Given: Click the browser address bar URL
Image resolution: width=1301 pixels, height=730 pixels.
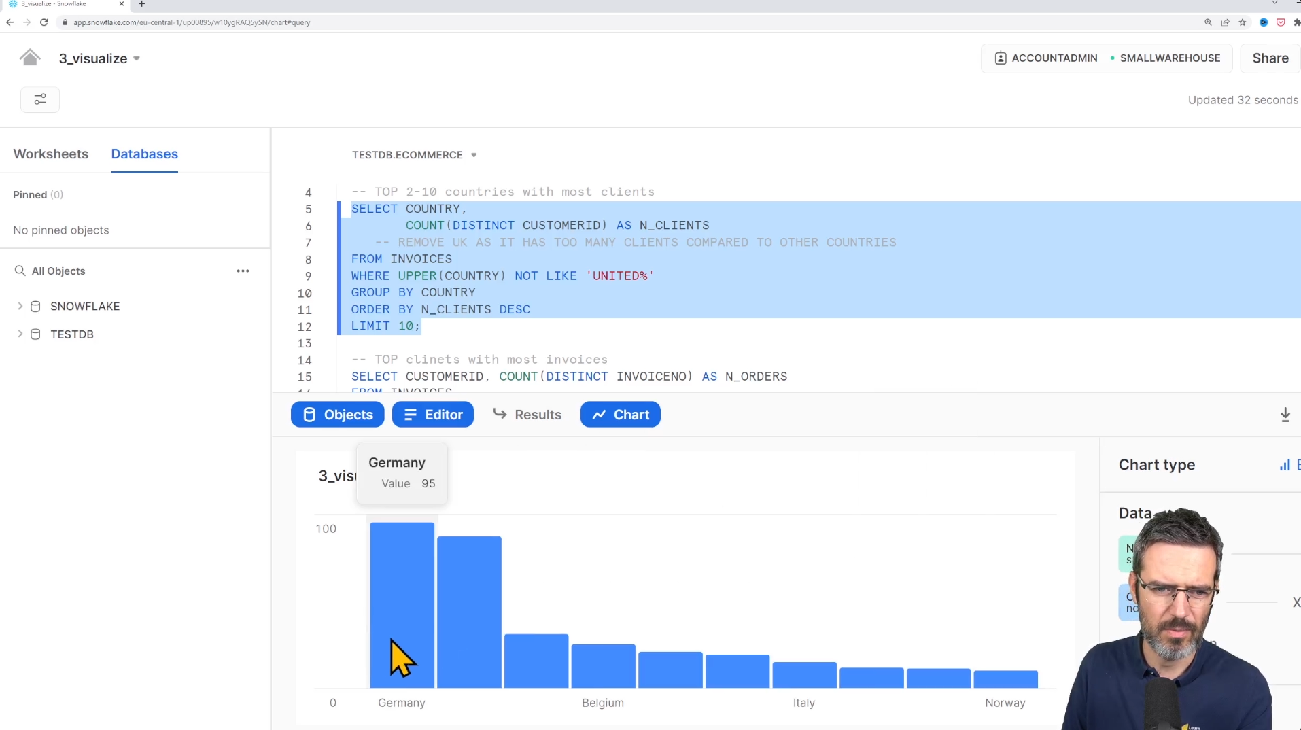Looking at the screenshot, I should tap(192, 22).
